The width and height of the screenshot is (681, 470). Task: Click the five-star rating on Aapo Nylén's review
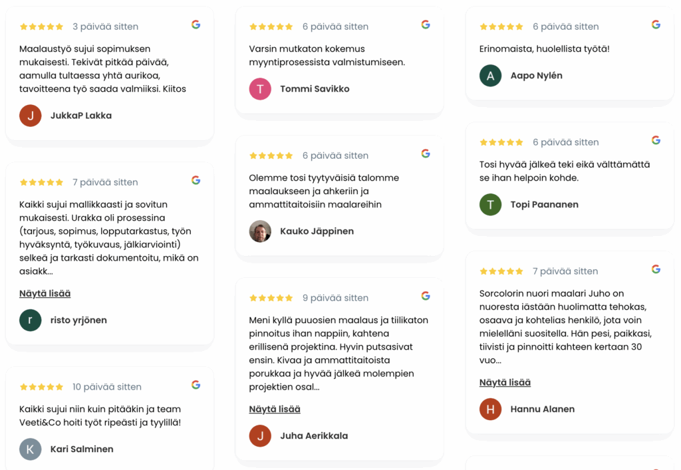click(x=501, y=27)
